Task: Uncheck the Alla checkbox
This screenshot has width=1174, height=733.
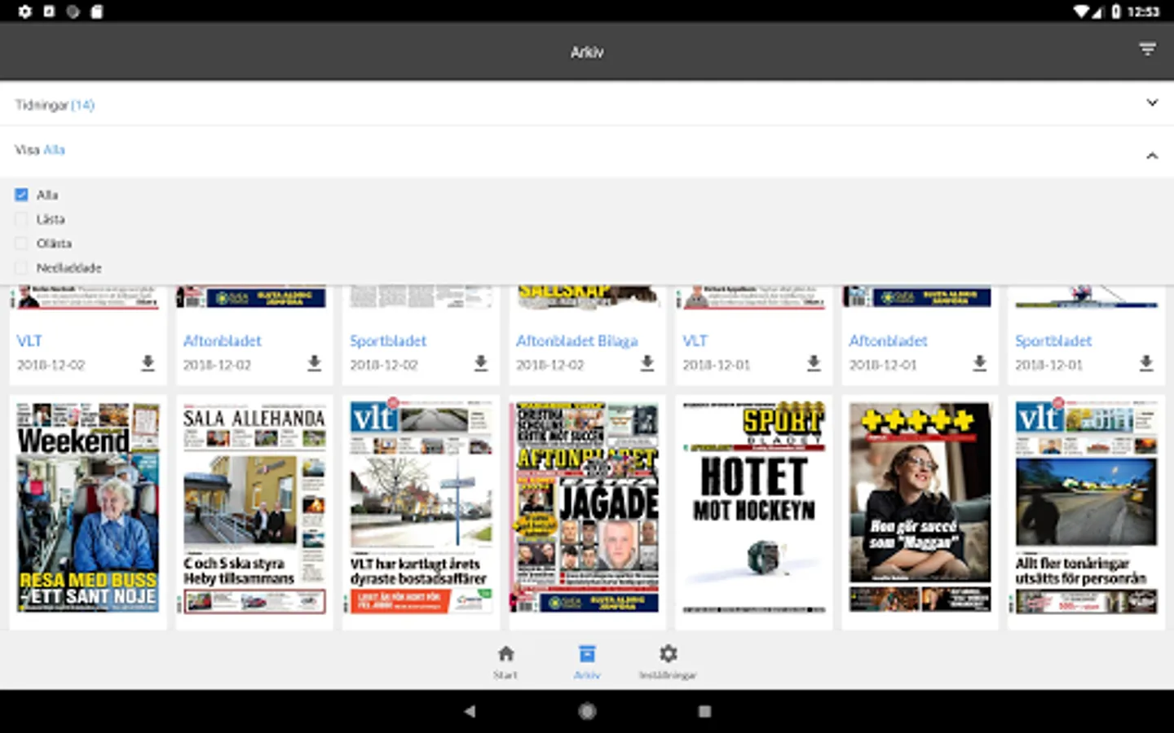Action: click(21, 195)
